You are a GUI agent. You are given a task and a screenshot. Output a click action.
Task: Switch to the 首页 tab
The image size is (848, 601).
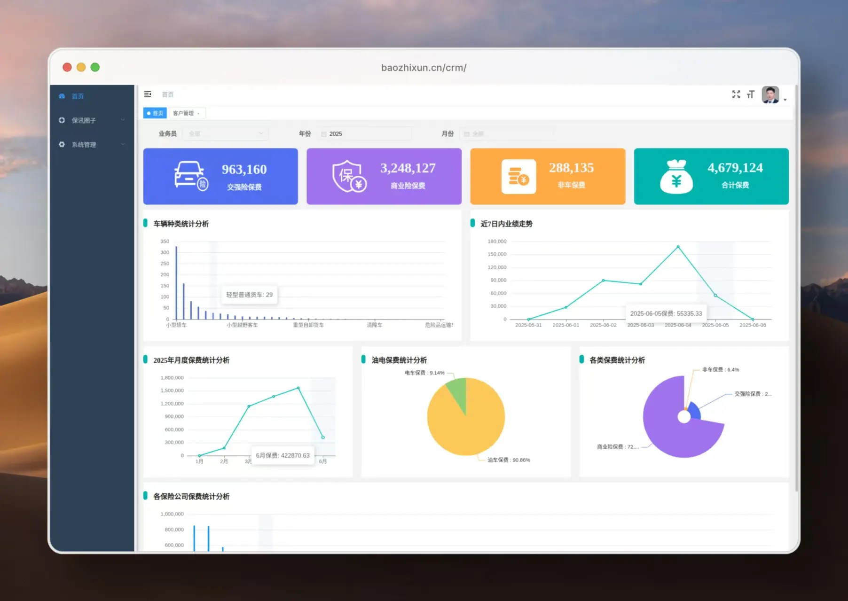155,113
